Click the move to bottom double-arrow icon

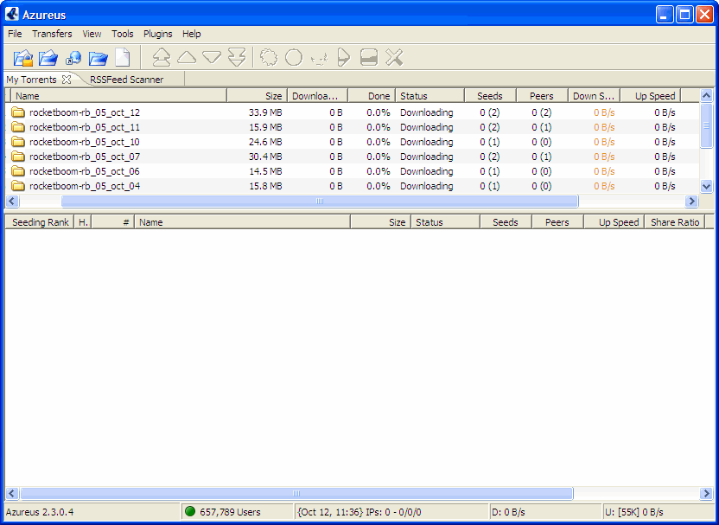point(237,57)
